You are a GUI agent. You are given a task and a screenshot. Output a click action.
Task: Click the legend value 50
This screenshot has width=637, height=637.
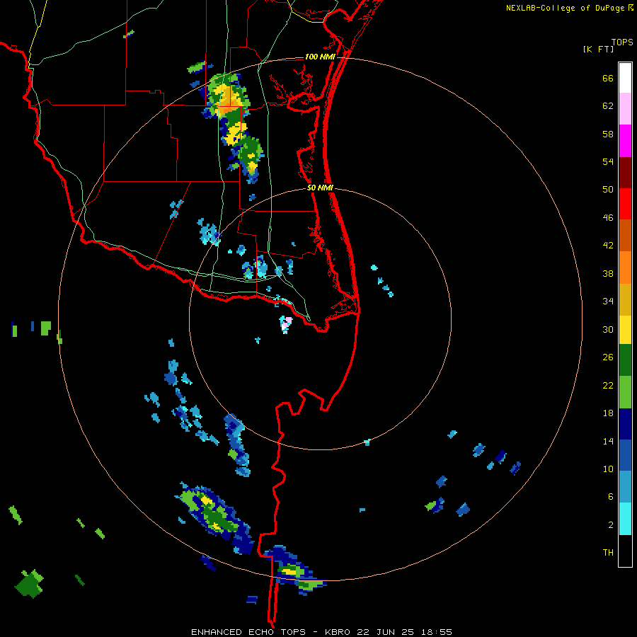[x=608, y=190]
